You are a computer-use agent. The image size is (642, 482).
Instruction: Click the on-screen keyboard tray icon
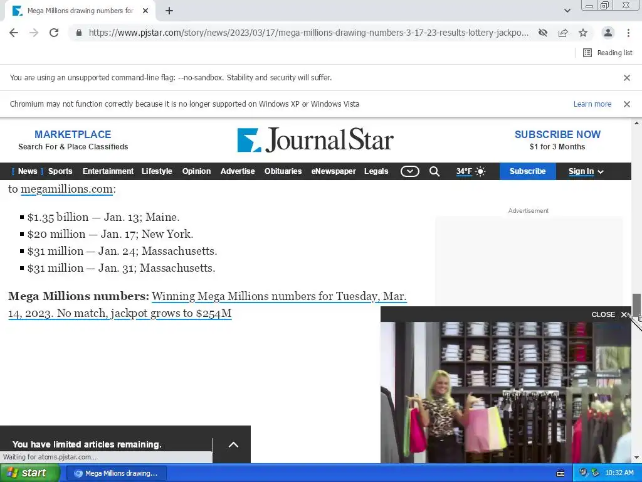click(x=560, y=473)
